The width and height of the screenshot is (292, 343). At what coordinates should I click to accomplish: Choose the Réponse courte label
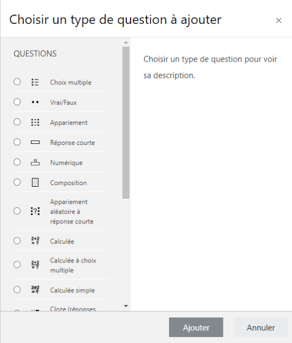click(72, 143)
